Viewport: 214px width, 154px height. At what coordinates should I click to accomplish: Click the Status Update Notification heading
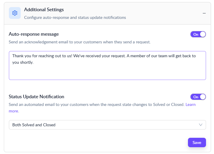[36, 97]
